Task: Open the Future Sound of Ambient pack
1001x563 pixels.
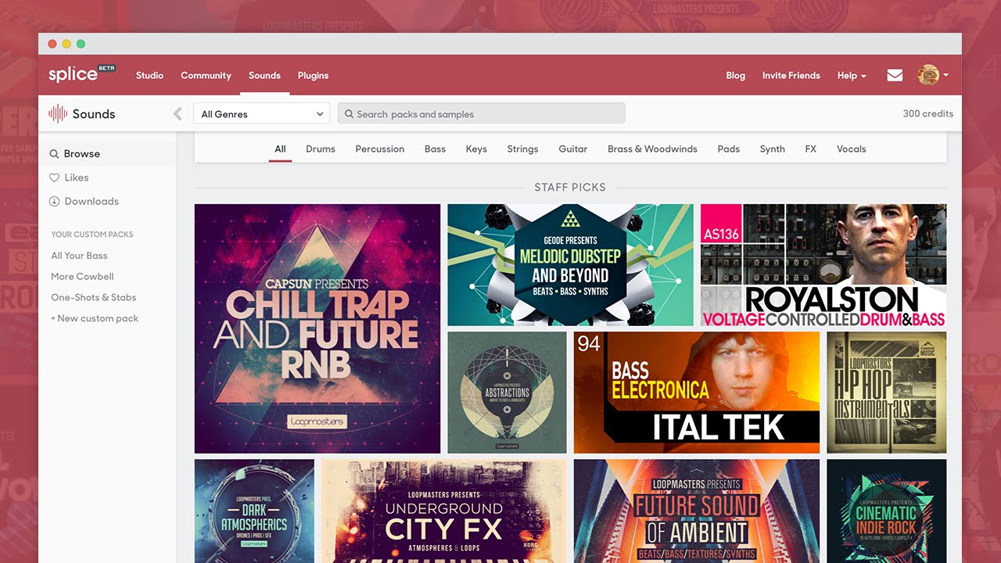Action: tap(697, 511)
